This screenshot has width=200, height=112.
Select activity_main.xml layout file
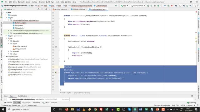[21, 46]
